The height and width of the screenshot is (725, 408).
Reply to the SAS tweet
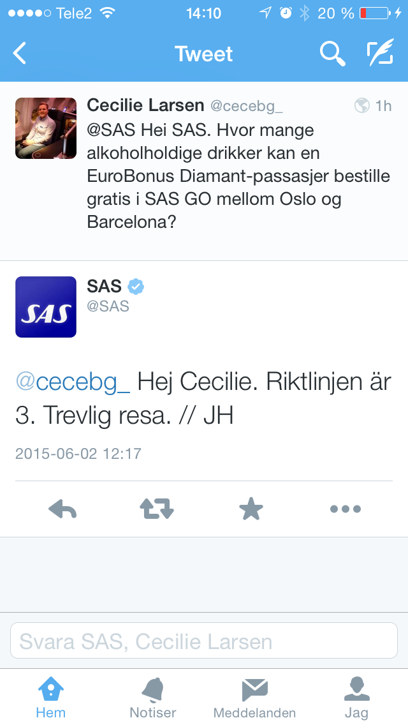[x=62, y=509]
